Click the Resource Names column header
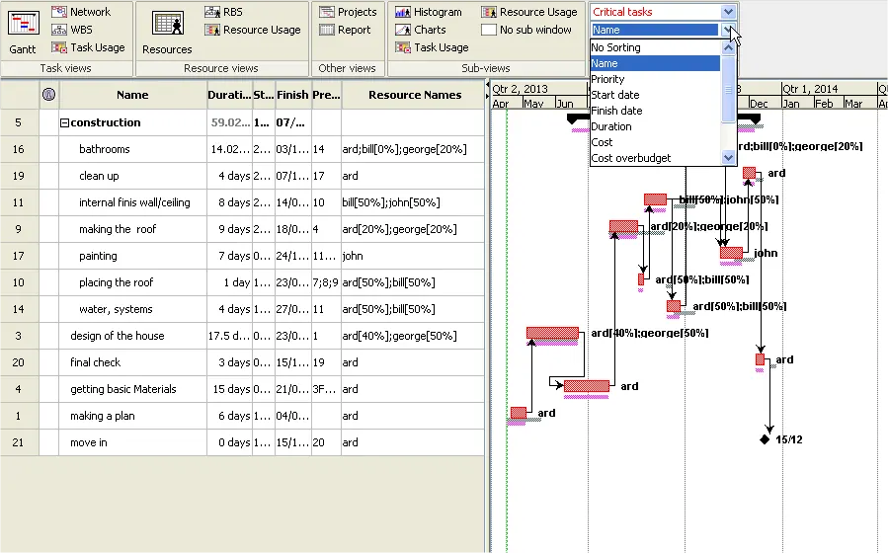Viewport: 888px width, 553px height. (415, 95)
